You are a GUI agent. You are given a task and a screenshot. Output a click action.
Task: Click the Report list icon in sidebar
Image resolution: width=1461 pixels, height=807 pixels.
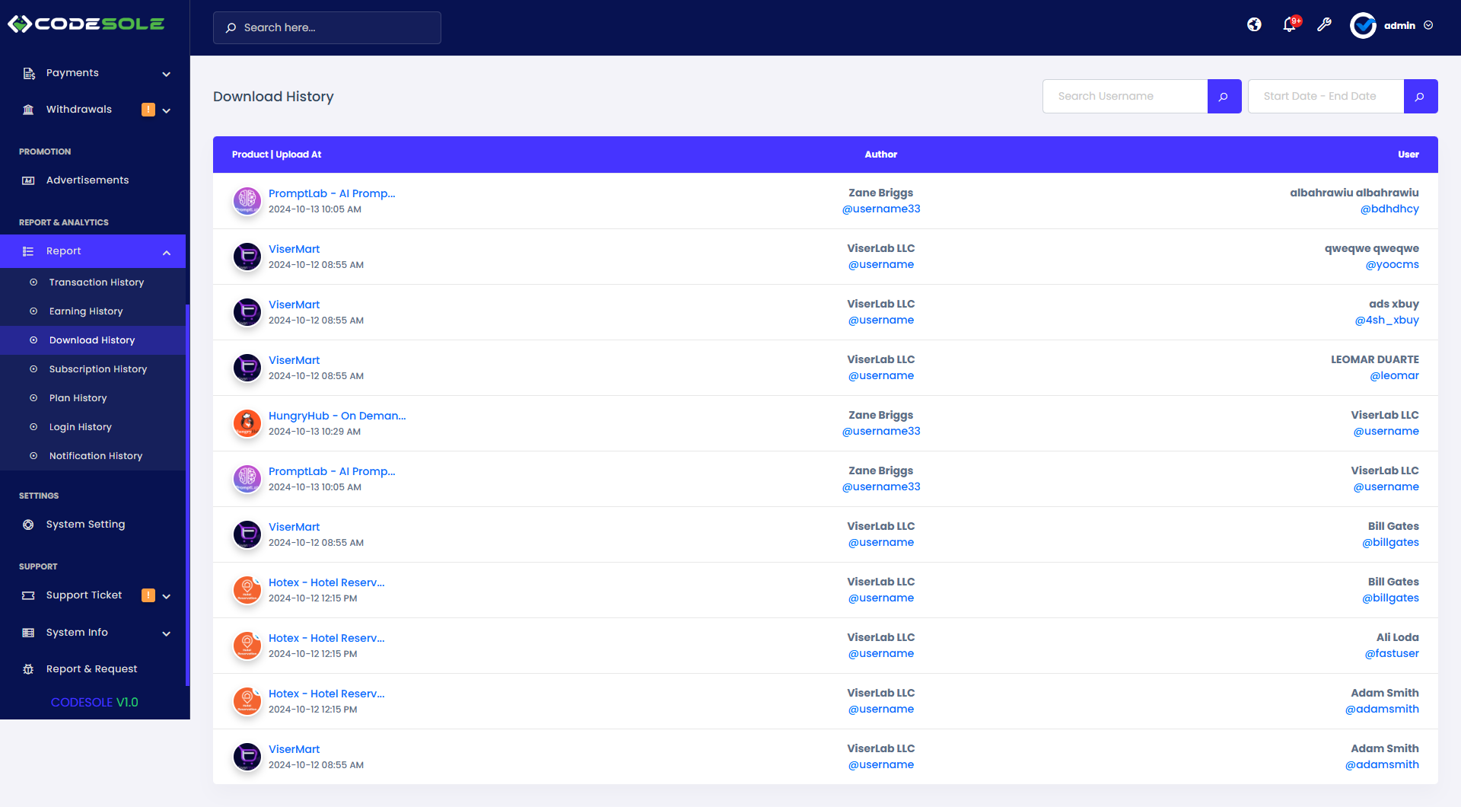pyautogui.click(x=28, y=251)
